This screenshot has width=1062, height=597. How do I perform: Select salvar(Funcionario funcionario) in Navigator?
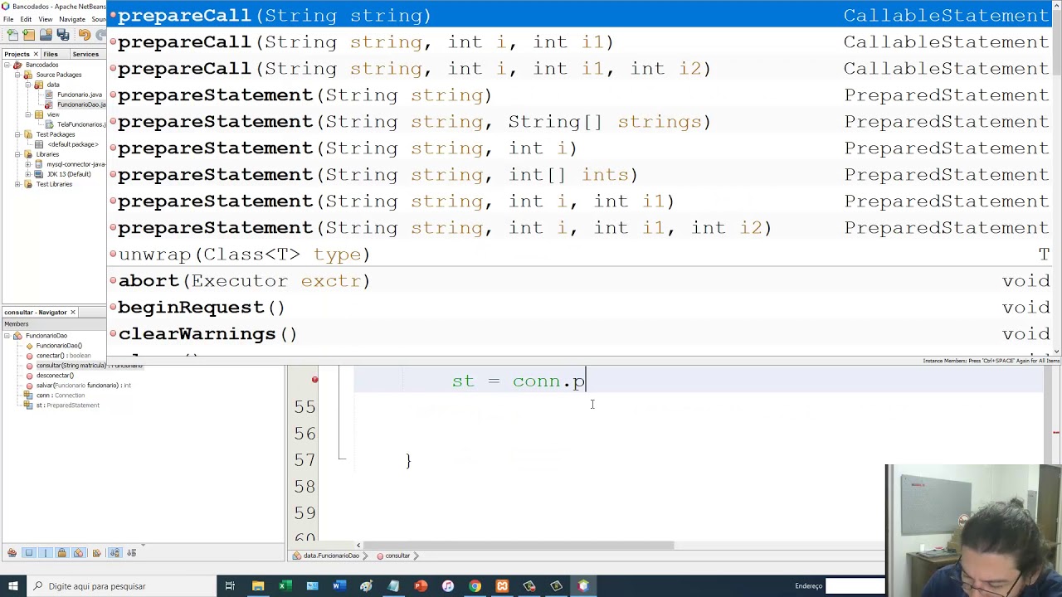[83, 386]
